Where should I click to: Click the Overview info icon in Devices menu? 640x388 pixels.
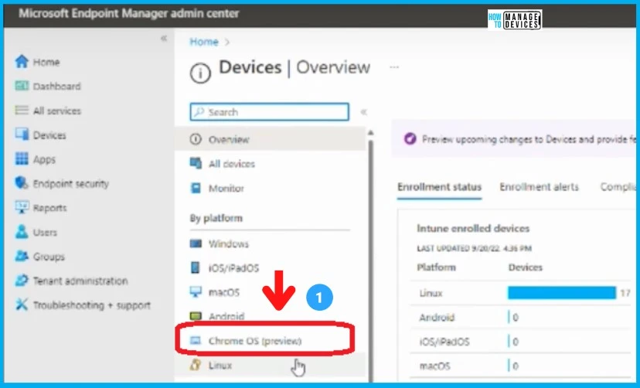click(196, 139)
